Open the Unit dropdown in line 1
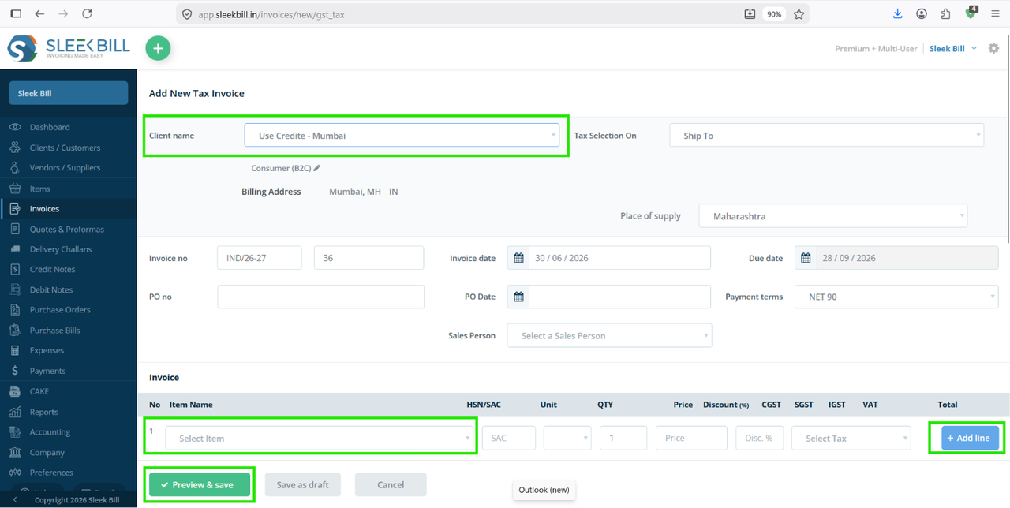 pyautogui.click(x=567, y=438)
